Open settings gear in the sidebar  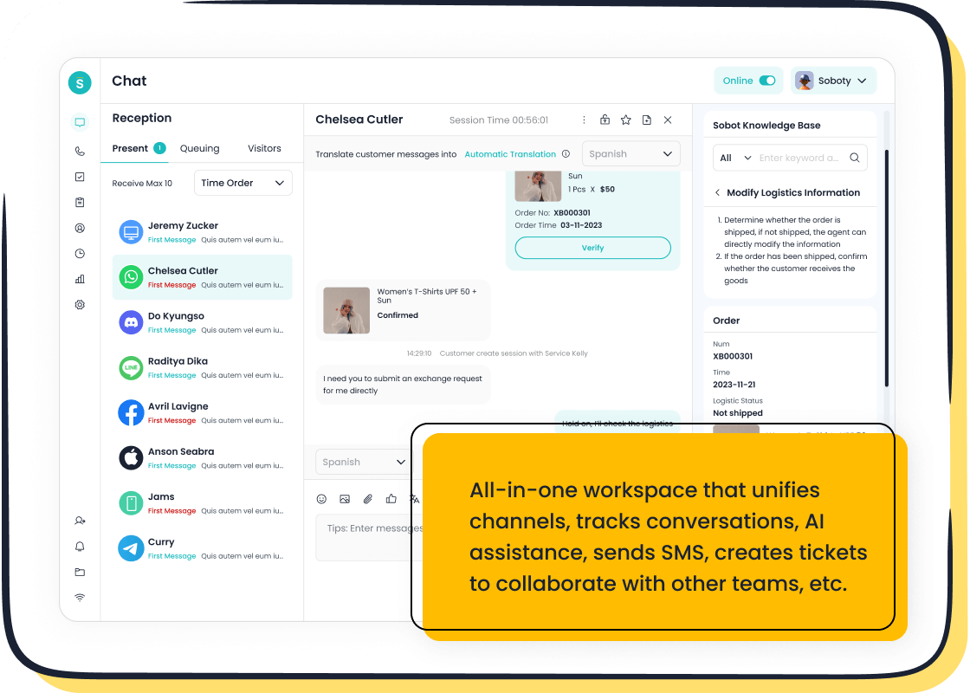click(x=80, y=305)
